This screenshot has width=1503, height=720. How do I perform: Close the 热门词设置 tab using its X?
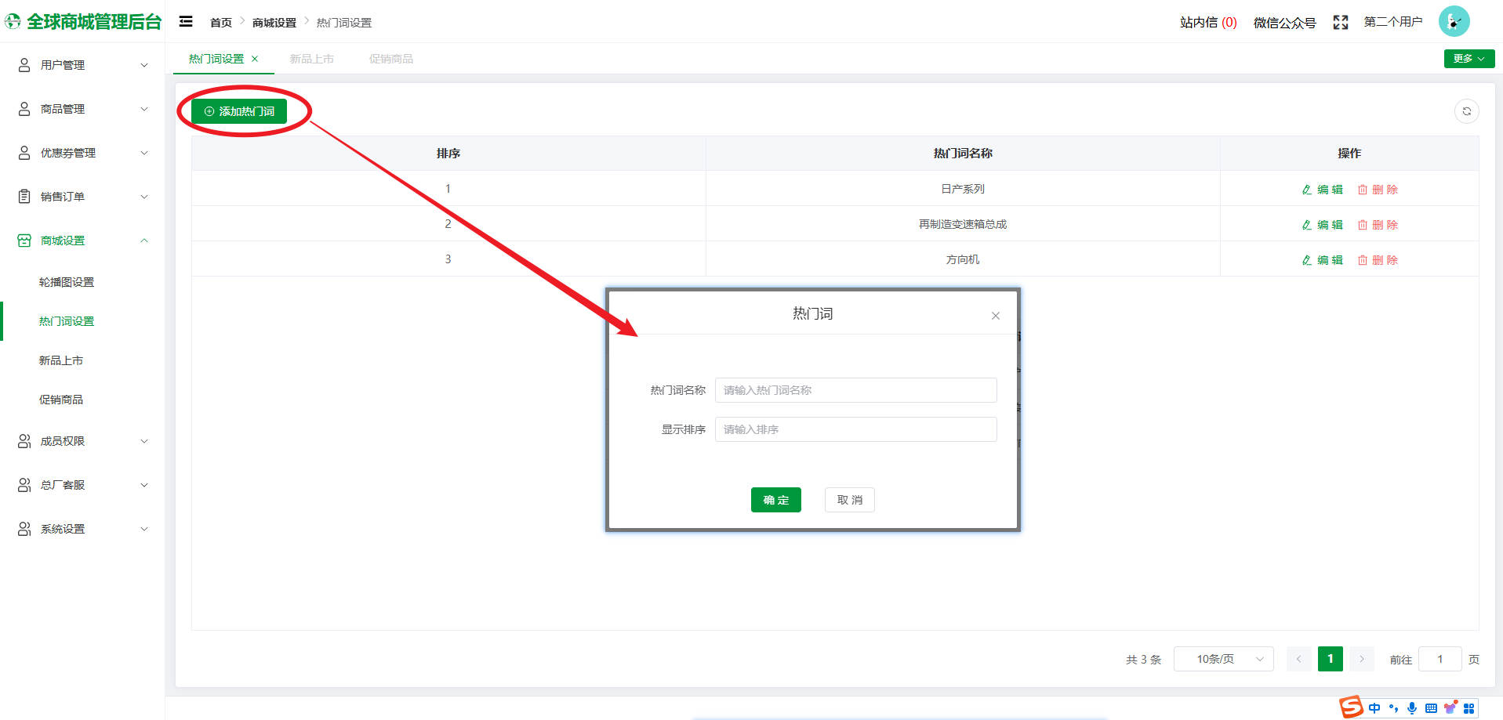[x=255, y=59]
